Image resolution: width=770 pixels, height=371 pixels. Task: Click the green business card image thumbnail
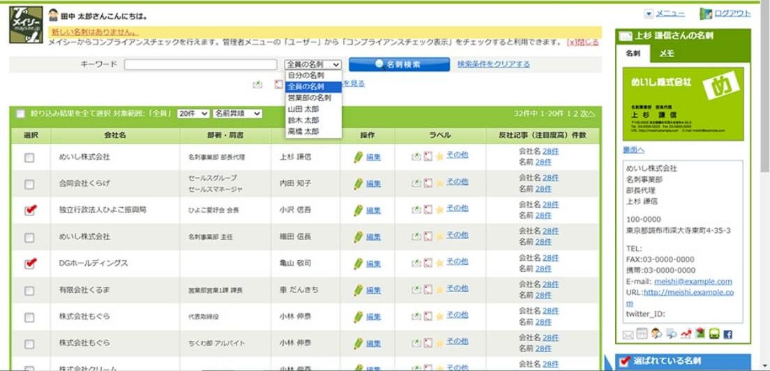tap(683, 102)
